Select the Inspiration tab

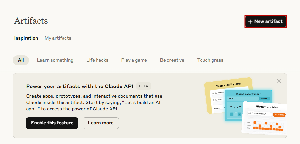click(26, 38)
